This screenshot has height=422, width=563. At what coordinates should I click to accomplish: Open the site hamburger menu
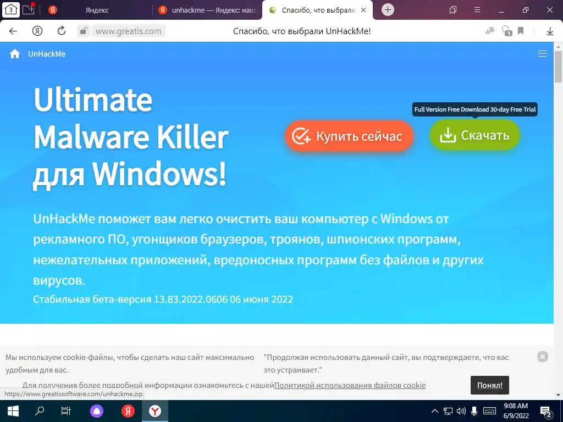point(543,54)
